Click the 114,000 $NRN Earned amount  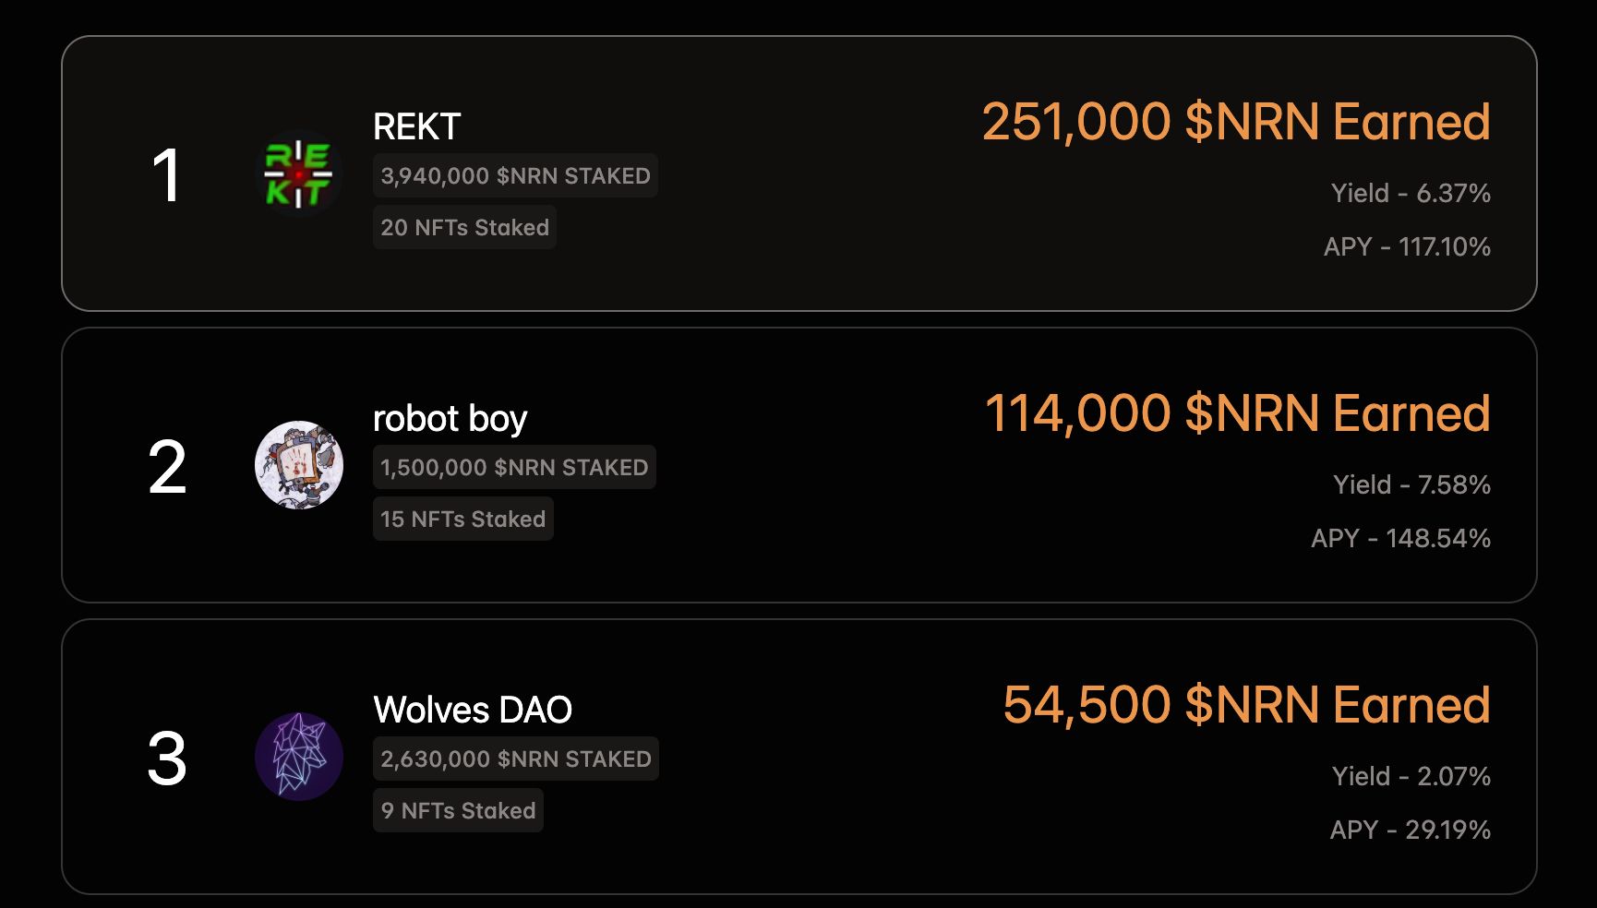[x=1237, y=413]
